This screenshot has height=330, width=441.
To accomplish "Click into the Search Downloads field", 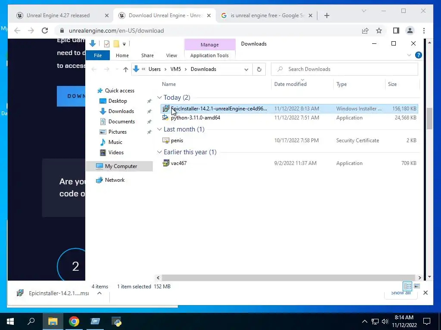I will [x=344, y=69].
